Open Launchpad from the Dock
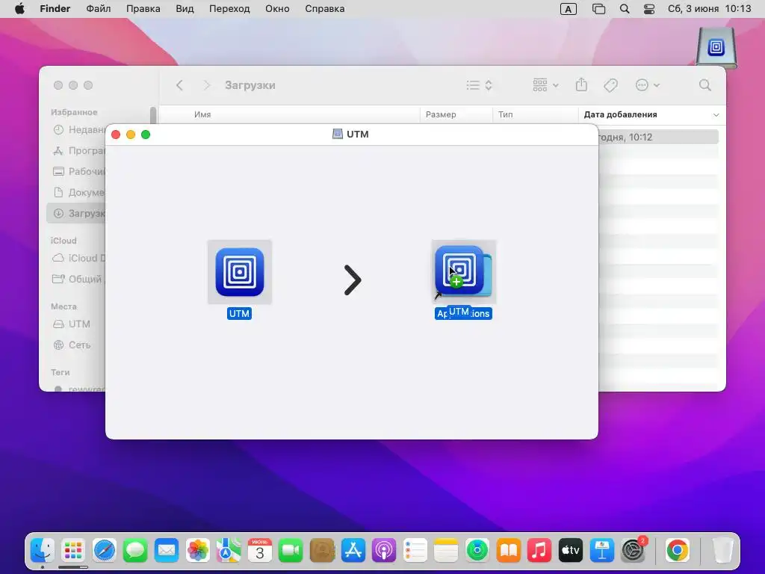Image resolution: width=765 pixels, height=574 pixels. pos(73,551)
